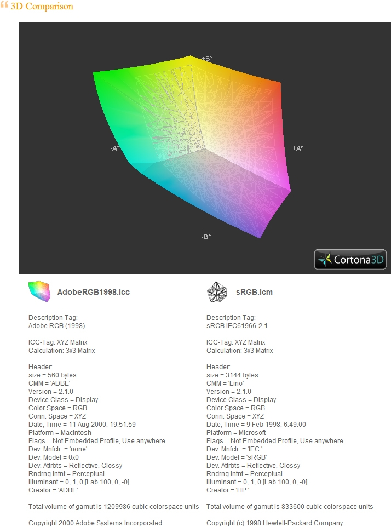The height and width of the screenshot is (527, 391).
Task: Click the -A* axis label
Action: 115,148
